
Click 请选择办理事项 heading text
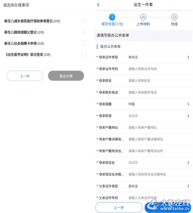16,5
